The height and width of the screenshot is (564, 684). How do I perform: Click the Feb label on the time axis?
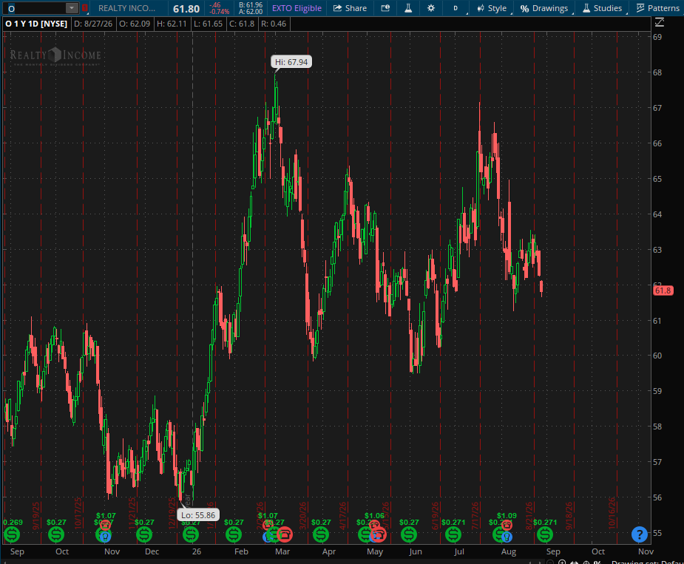[241, 551]
